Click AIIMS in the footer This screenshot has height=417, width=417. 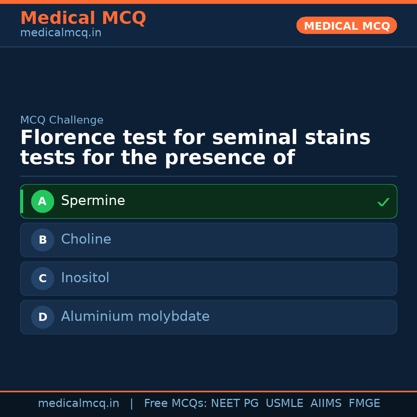326,403
